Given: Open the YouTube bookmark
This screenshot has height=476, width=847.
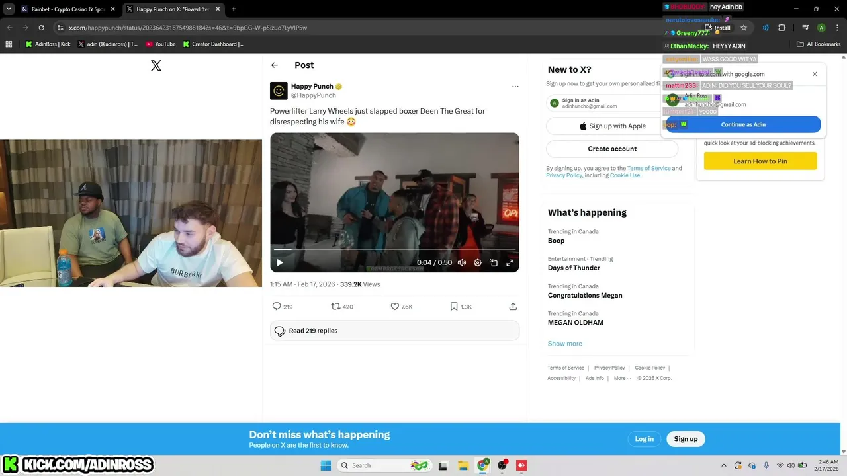Looking at the screenshot, I should click(161, 44).
